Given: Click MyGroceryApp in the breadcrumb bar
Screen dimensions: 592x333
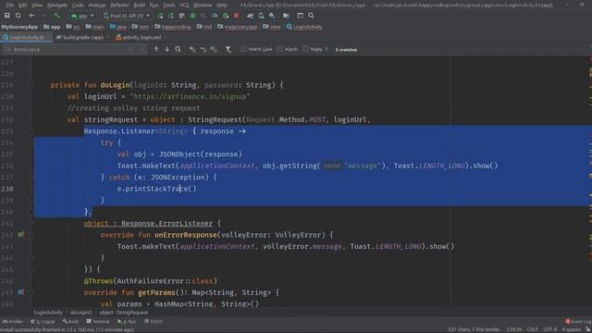Looking at the screenshot, I should [x=19, y=27].
